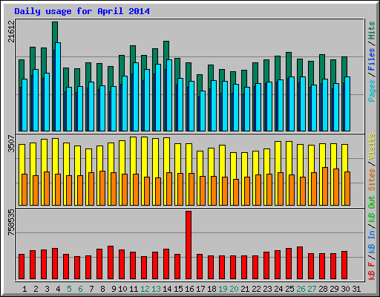Click day label 8 on the x-axis
This screenshot has width=380, height=297.
[x=102, y=289]
